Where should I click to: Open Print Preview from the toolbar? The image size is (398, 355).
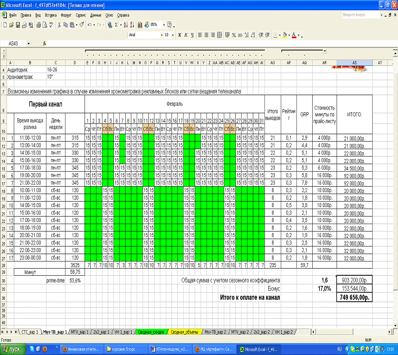click(44, 25)
